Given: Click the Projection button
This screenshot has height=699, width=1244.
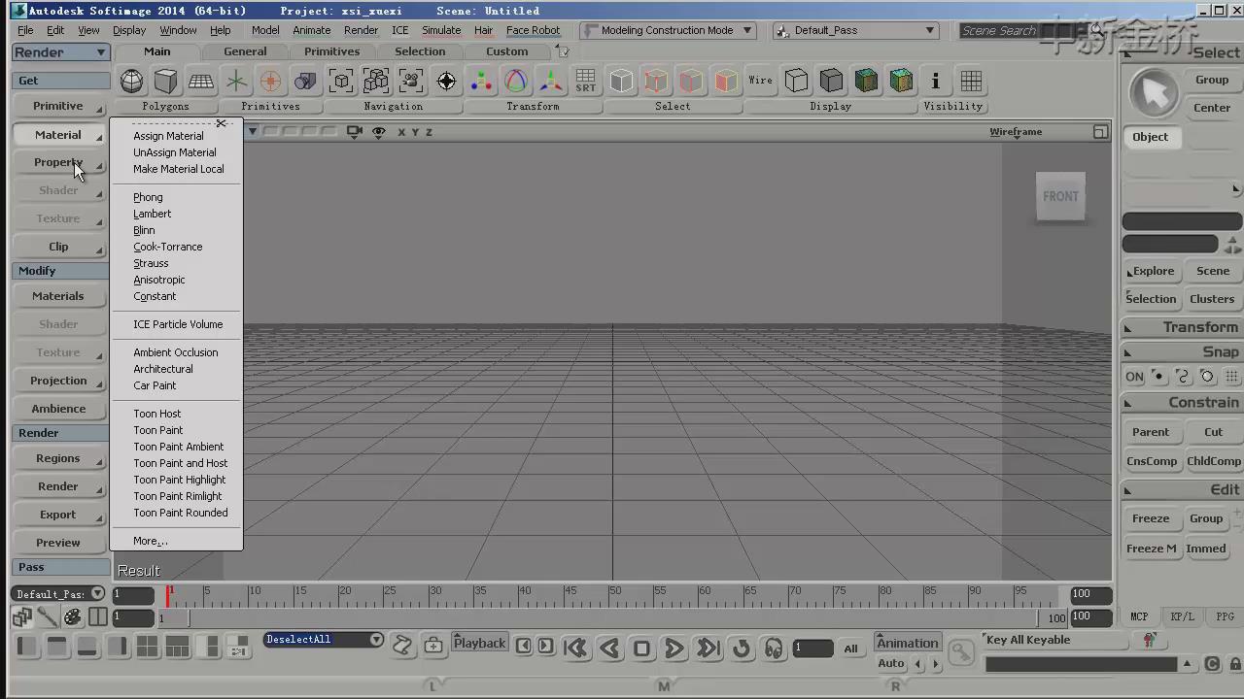Looking at the screenshot, I should click(58, 381).
